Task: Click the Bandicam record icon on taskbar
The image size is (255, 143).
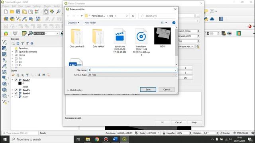Action: [106, 139]
